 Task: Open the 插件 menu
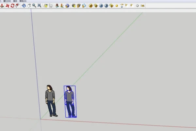pyautogui.click(x=15, y=1)
